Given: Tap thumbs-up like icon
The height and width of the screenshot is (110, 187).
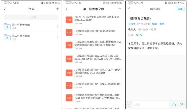Looking at the screenshot, I should [x=174, y=104].
